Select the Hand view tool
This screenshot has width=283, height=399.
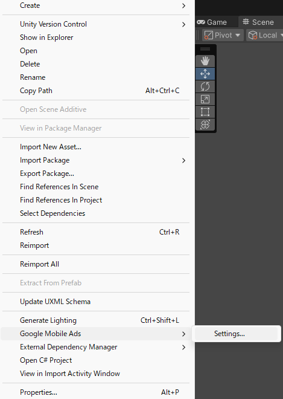click(205, 61)
